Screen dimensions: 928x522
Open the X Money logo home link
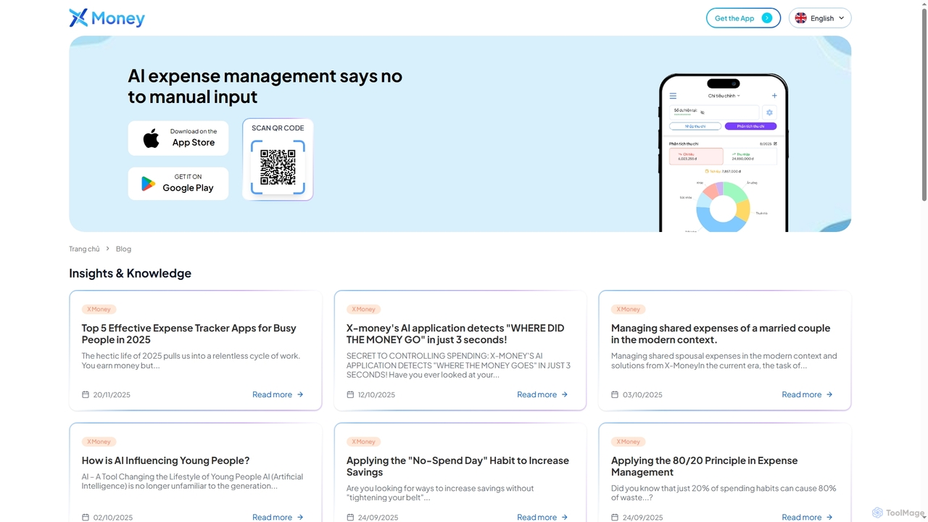107,18
